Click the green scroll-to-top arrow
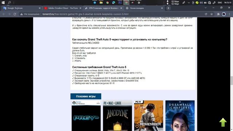 223,122
